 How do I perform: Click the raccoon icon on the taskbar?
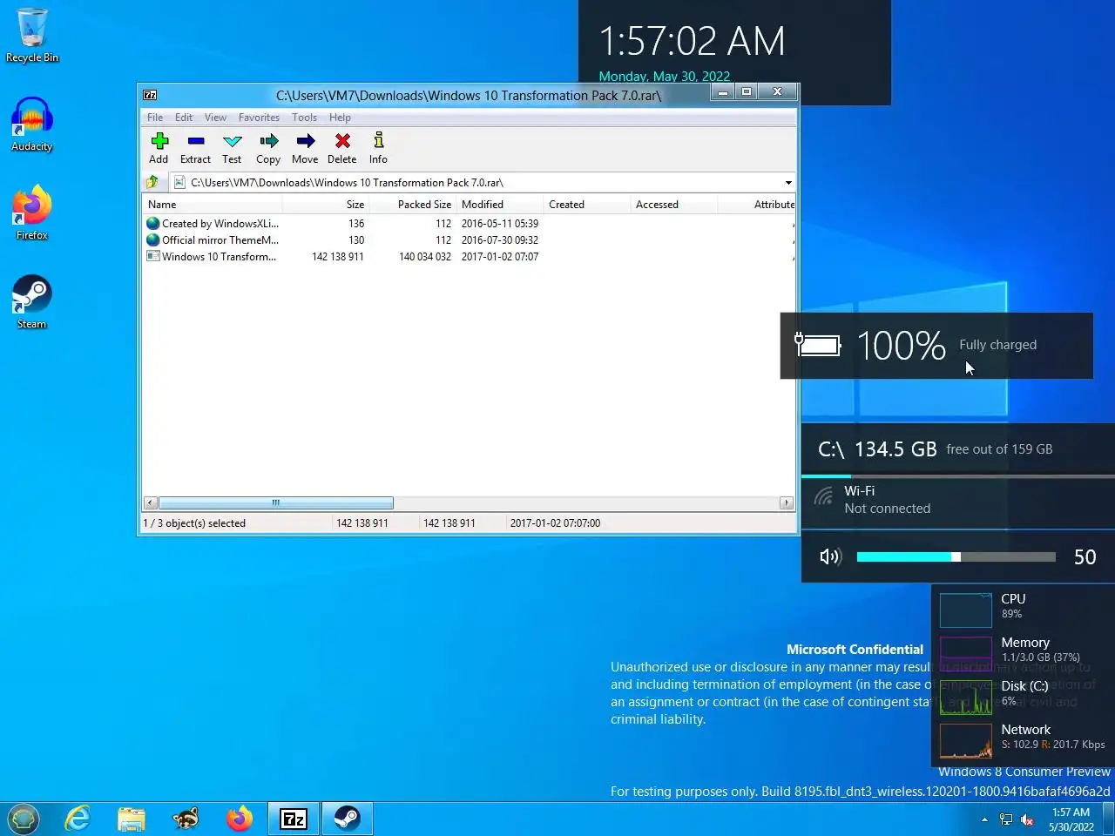(186, 819)
